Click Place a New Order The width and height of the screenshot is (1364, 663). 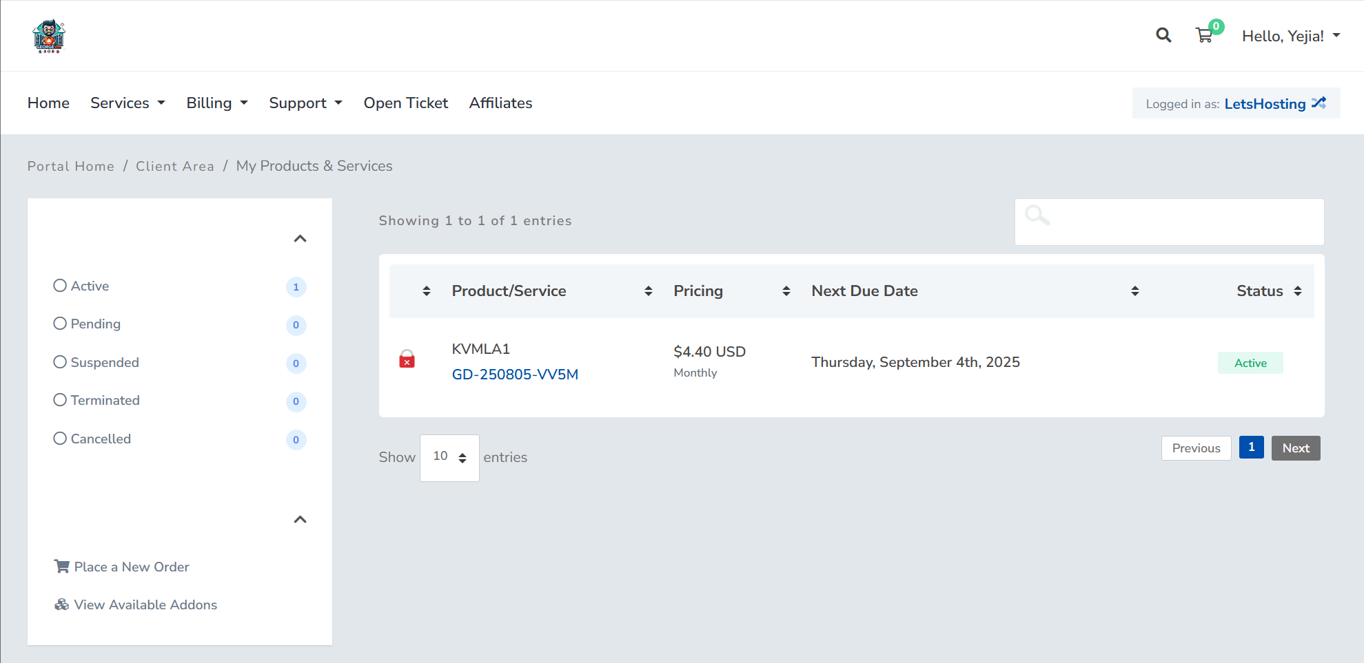132,567
